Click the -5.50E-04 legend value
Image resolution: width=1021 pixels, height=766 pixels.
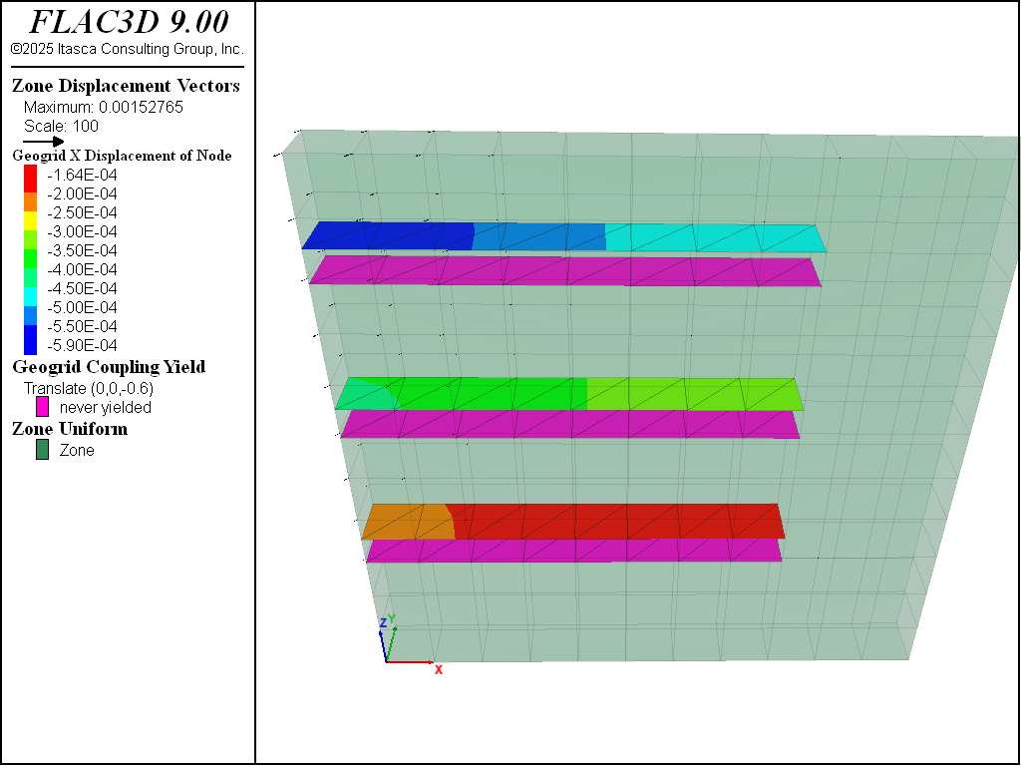(x=82, y=326)
